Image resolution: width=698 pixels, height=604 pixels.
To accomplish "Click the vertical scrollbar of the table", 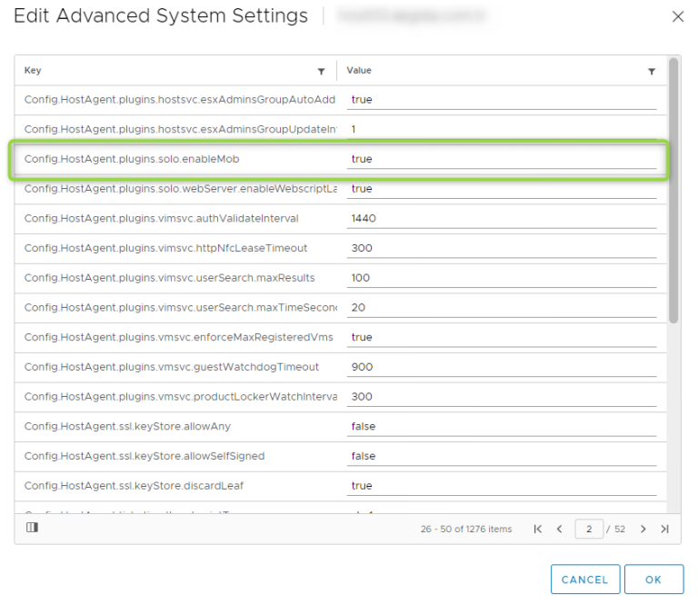I will (673, 191).
